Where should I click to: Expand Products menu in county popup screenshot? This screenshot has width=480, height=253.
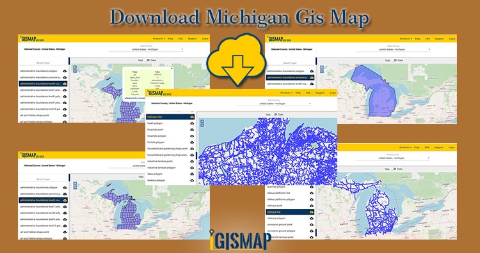159,39
